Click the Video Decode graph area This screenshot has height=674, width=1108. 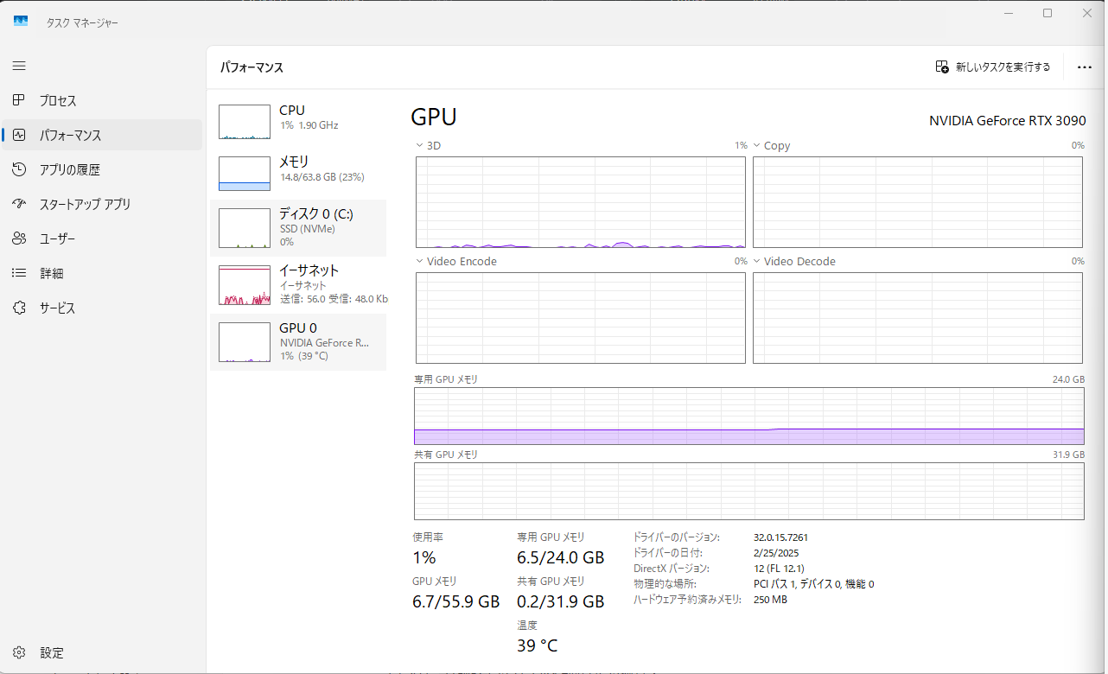[918, 318]
